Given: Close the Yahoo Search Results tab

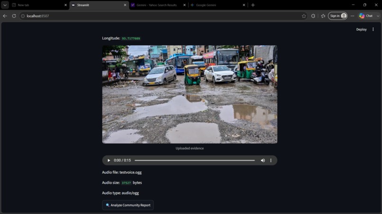Looking at the screenshot, I should click(184, 5).
